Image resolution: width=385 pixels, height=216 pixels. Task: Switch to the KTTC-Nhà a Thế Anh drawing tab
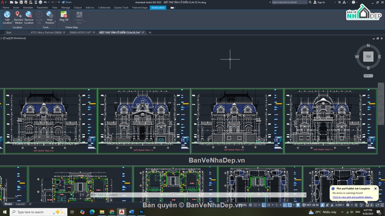click(46, 32)
